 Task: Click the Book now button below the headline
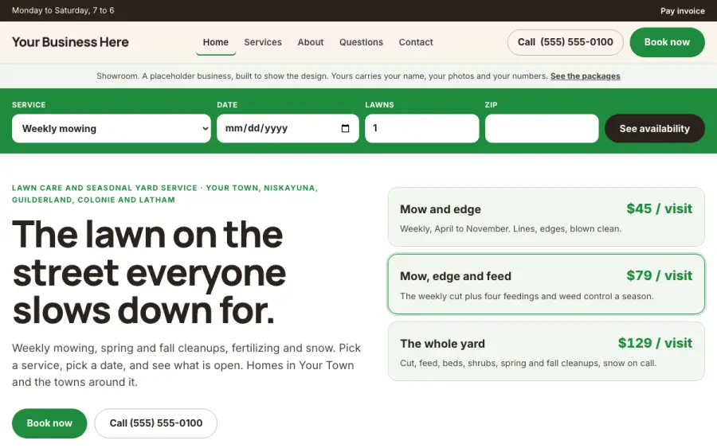[x=49, y=423]
